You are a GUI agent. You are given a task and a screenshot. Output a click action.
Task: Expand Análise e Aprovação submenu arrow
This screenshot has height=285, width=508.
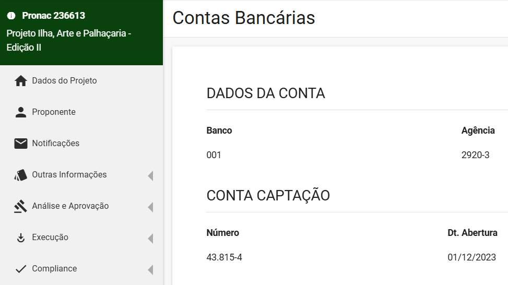(x=150, y=207)
